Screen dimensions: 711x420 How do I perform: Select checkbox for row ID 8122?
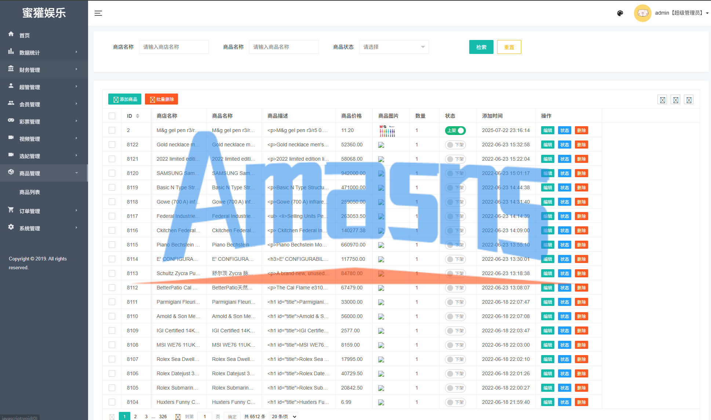coord(112,145)
